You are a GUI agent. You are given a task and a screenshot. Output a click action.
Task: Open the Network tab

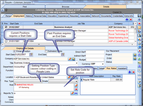[96, 16]
